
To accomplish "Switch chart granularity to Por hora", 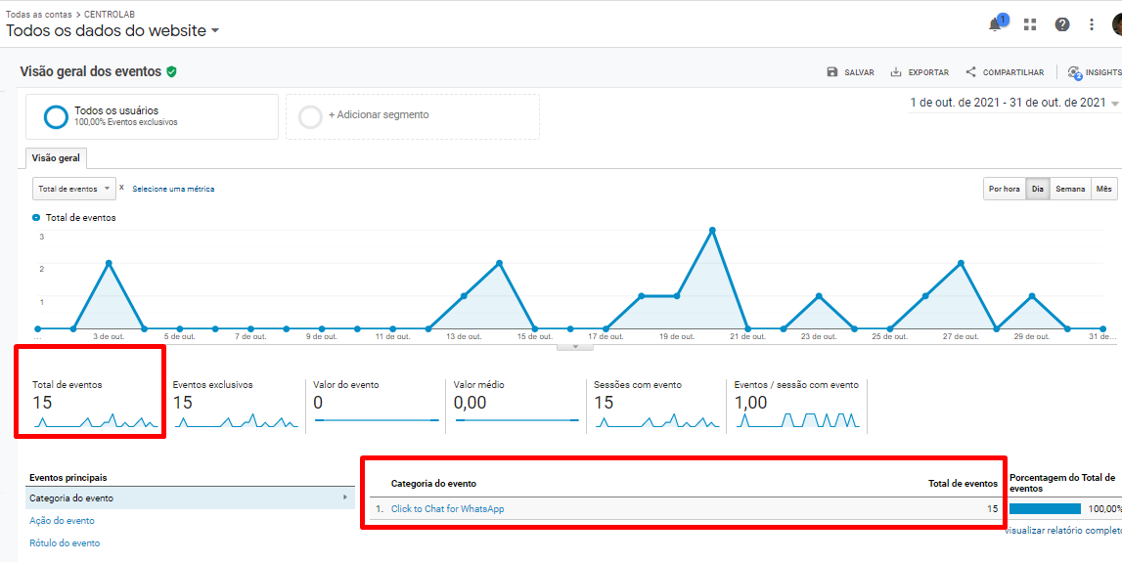I will tap(1005, 189).
